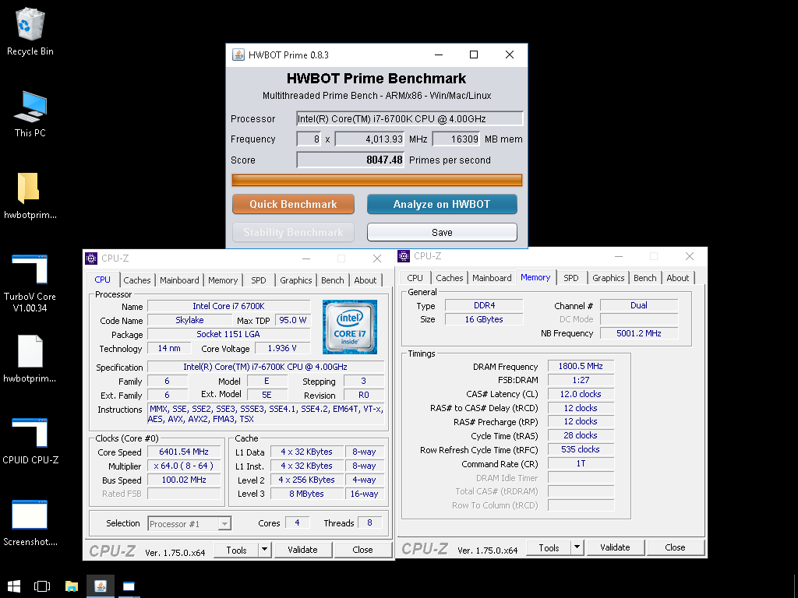Switch to Bench tab in left CPU-Z
Image resolution: width=798 pixels, height=598 pixels.
332,280
